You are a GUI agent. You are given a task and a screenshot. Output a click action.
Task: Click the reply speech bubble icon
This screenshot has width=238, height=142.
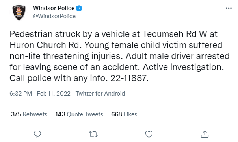click(x=37, y=134)
